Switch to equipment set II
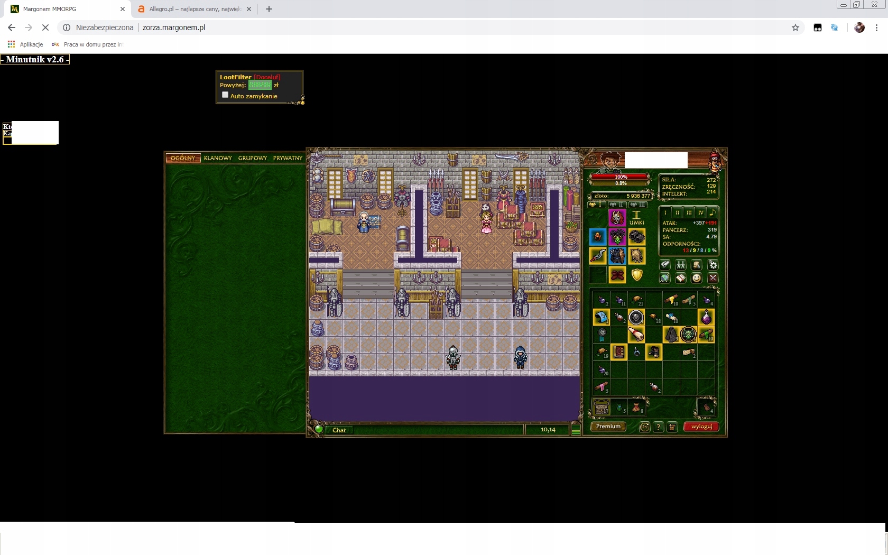888x555 pixels. [617, 205]
